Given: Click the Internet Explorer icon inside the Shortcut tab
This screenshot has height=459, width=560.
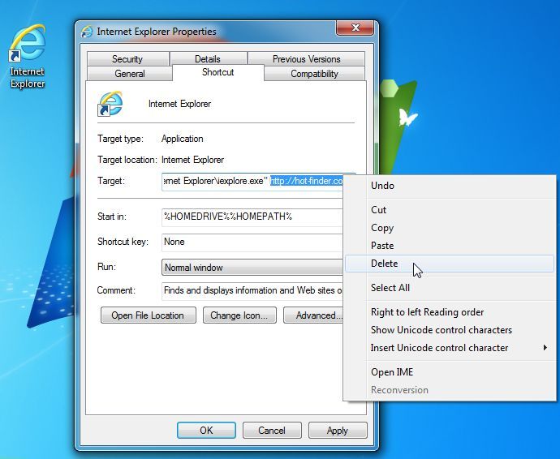Looking at the screenshot, I should 110,104.
